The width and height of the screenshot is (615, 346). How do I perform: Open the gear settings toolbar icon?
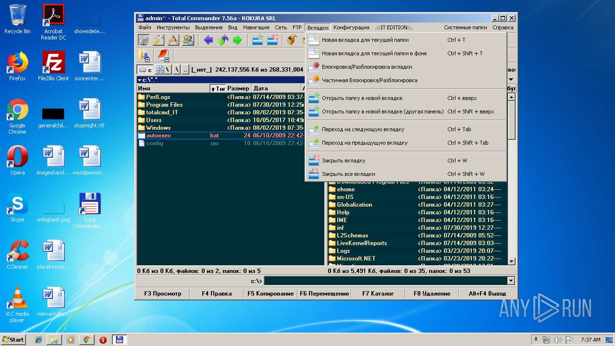(144, 40)
